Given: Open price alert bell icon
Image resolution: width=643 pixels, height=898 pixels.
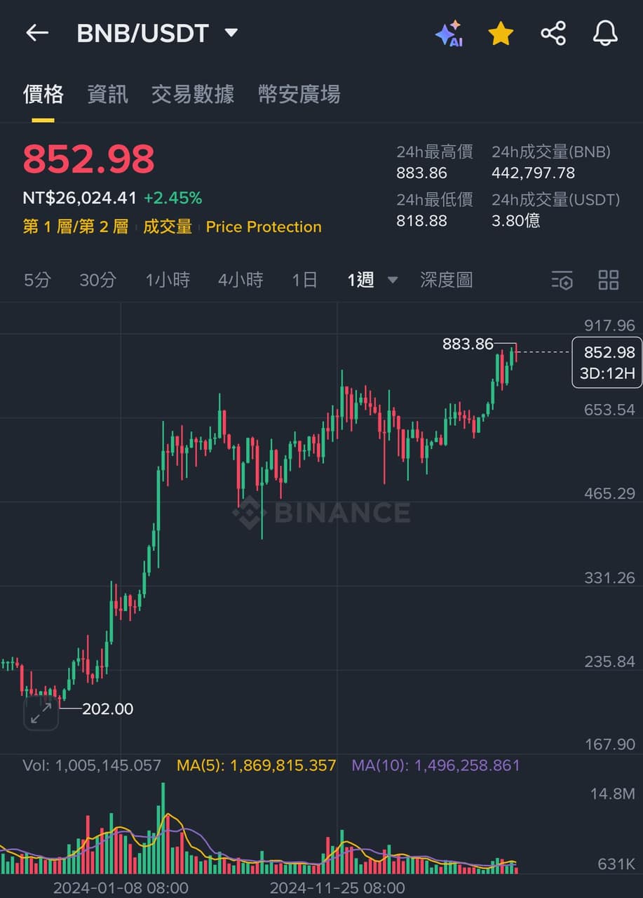Looking at the screenshot, I should pos(605,33).
